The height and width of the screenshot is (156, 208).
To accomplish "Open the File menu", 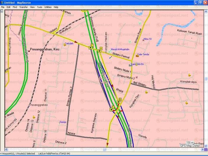I will tap(3, 7).
